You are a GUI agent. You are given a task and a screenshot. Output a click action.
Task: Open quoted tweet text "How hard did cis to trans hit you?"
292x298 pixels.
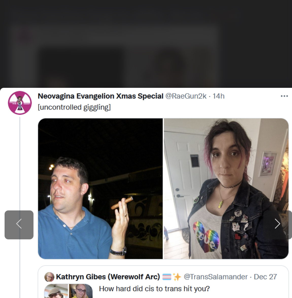(x=154, y=289)
